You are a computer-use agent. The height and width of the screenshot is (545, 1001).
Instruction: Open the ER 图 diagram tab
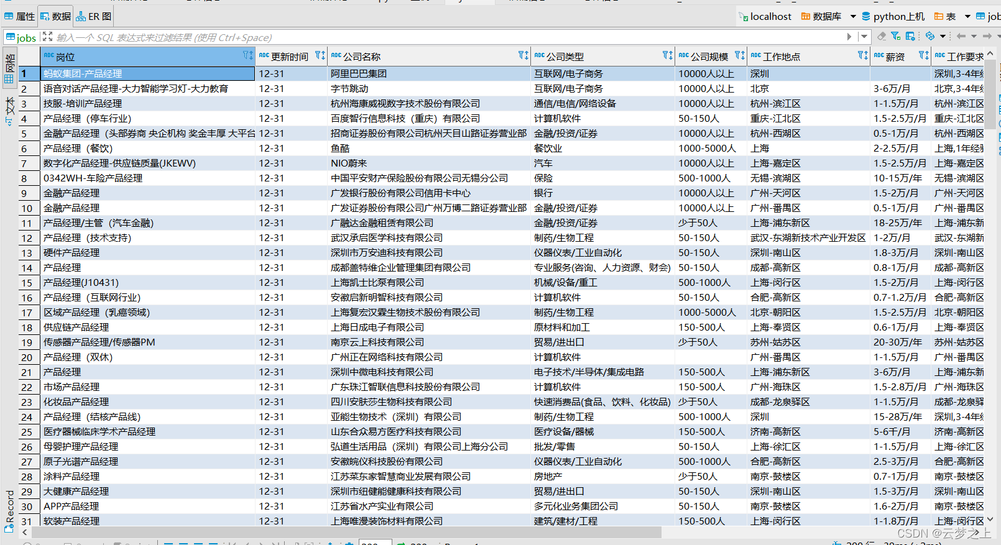click(x=94, y=17)
